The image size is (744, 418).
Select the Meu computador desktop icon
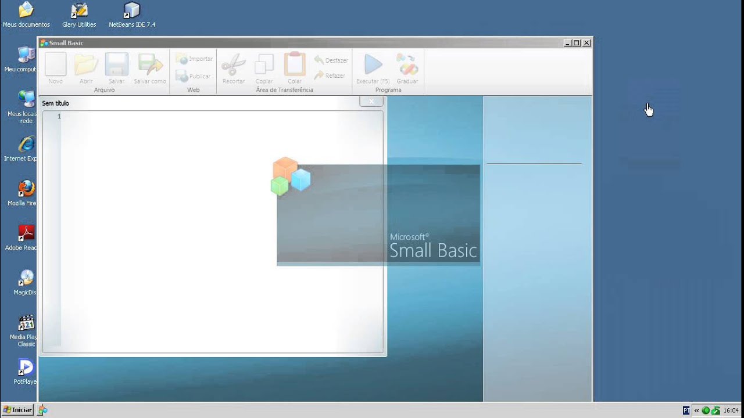pyautogui.click(x=23, y=60)
